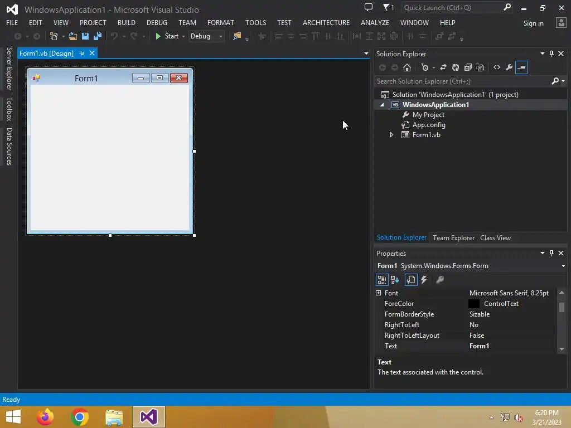Toggle Alphabetical sort in Properties
The width and height of the screenshot is (571, 428).
coord(395,280)
